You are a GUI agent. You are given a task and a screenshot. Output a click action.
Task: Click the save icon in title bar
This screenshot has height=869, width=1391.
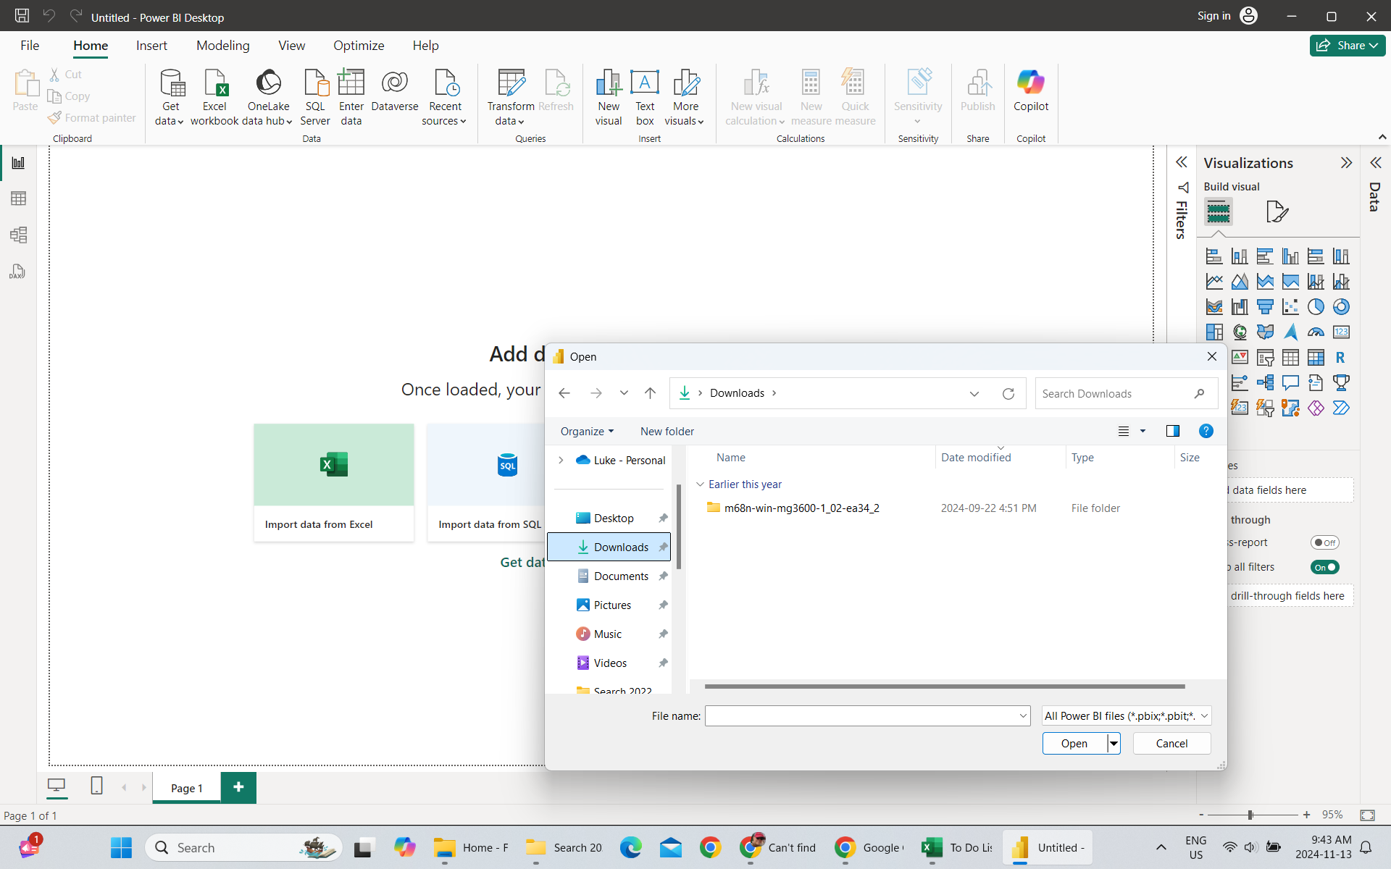pos(22,15)
